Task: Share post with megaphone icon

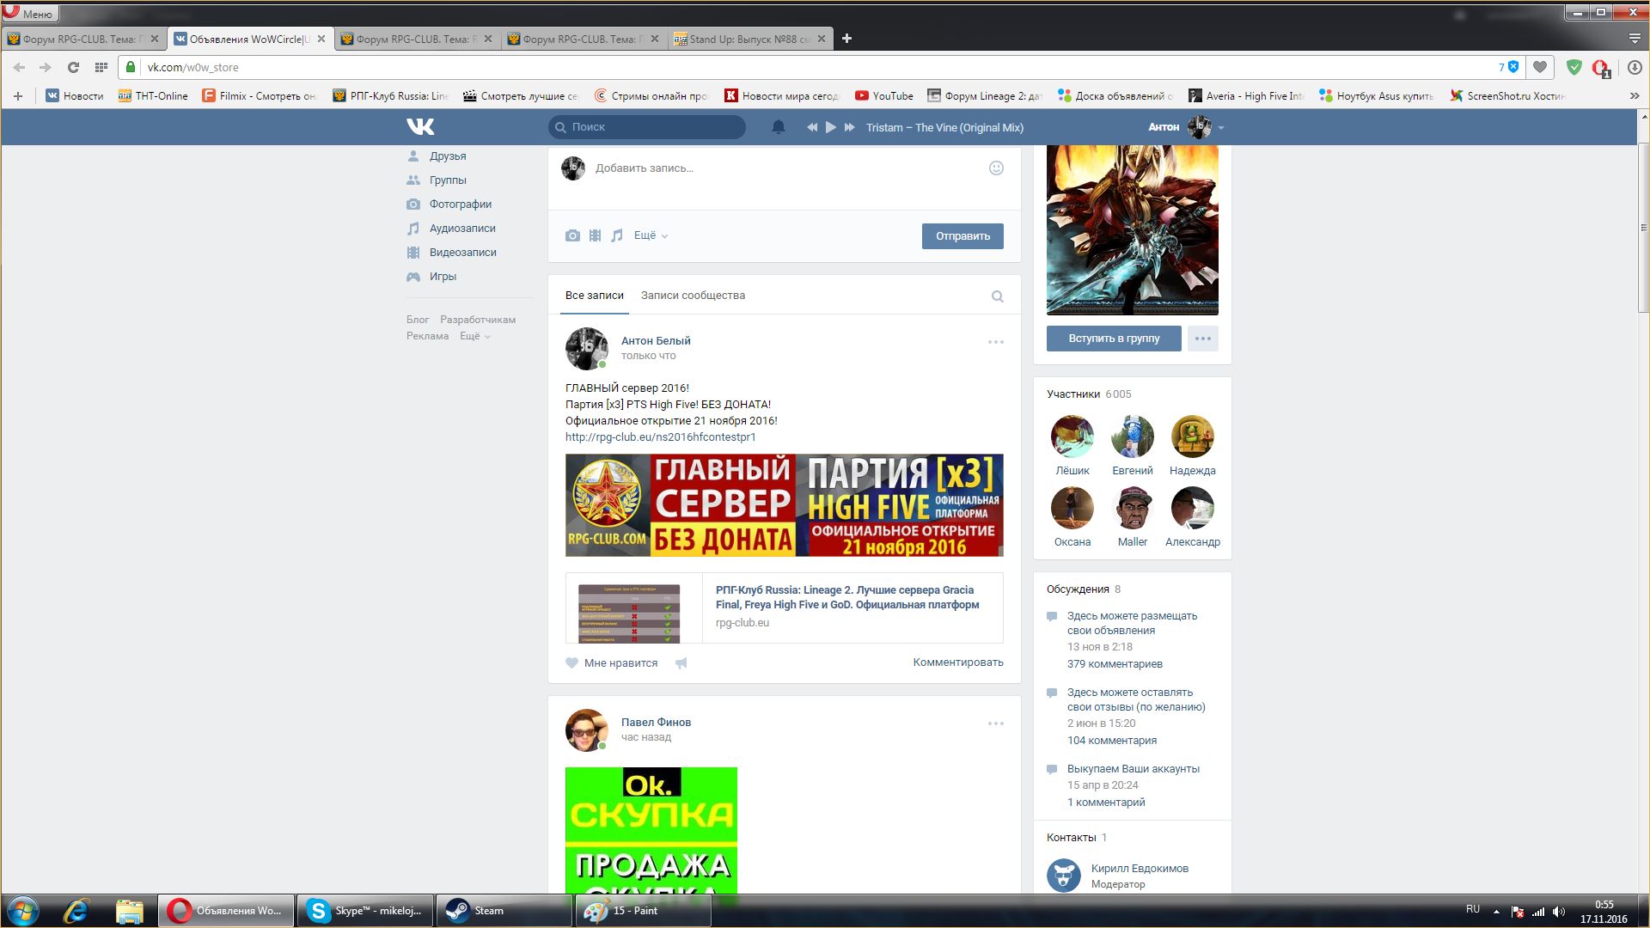Action: tap(681, 663)
